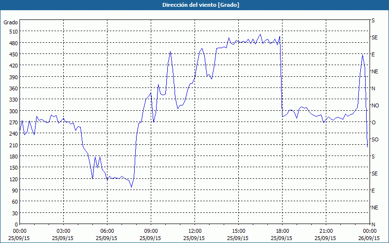The height and width of the screenshot is (243, 389).
Task: Click the 00:00 time label dated 25/09/15
Action: click(19, 231)
